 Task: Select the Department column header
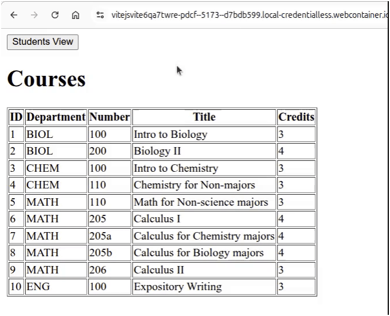56,117
